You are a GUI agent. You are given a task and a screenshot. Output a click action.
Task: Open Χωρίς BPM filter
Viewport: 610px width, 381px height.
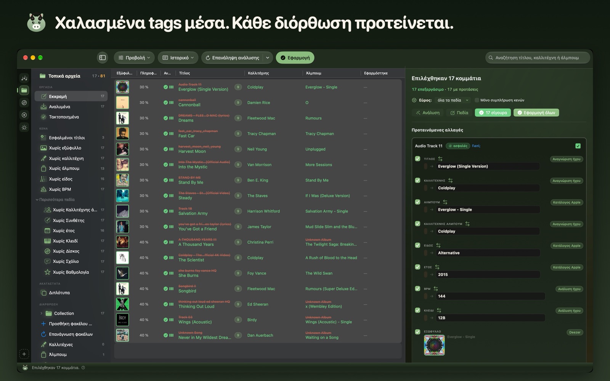click(x=72, y=189)
